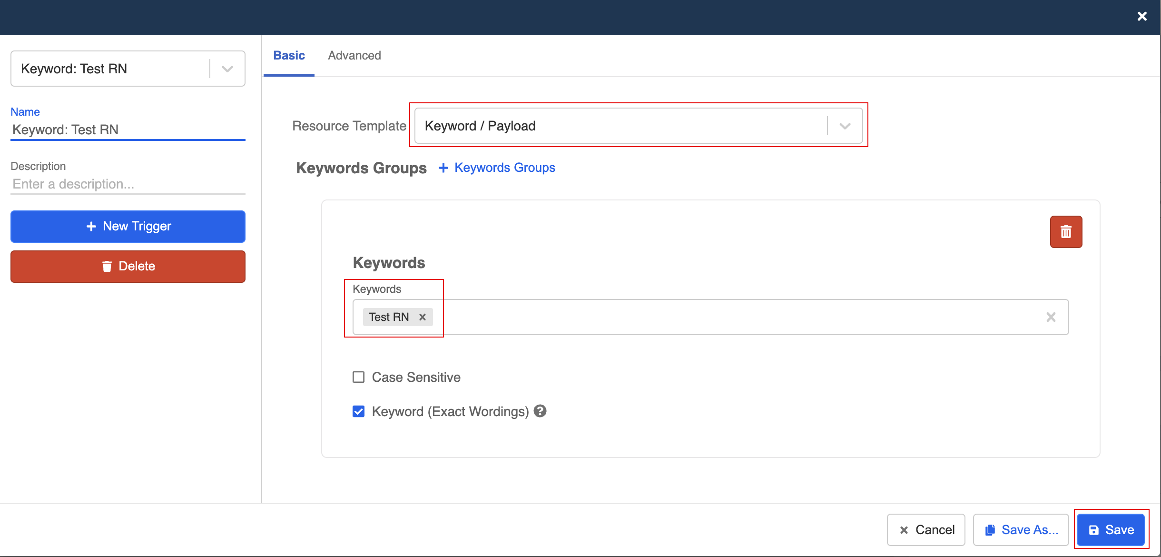
Task: Select the Basic tab
Action: (x=289, y=56)
